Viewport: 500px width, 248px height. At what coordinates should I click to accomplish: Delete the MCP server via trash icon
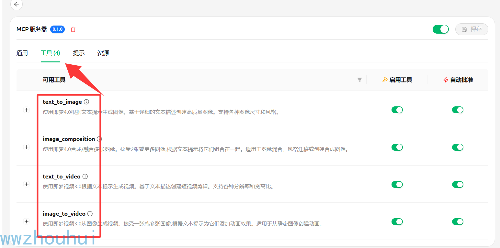point(73,29)
